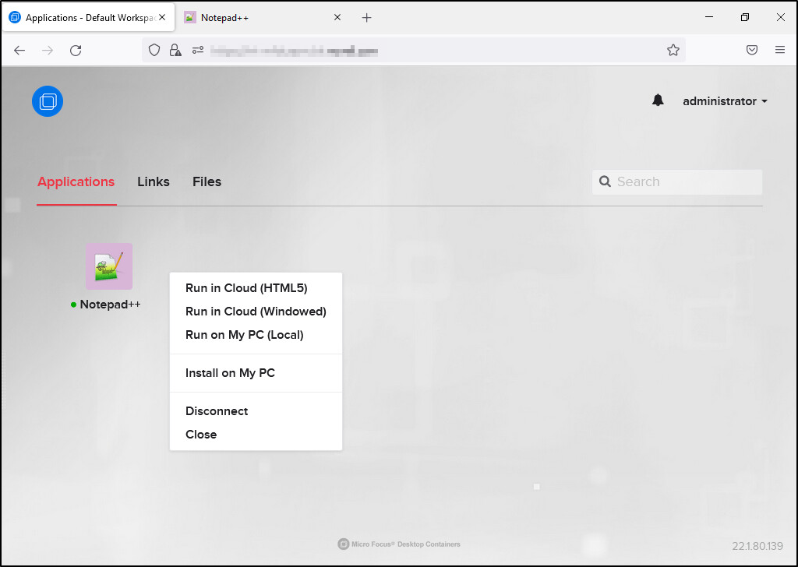
Task: Switch to the Links tab
Action: [154, 181]
